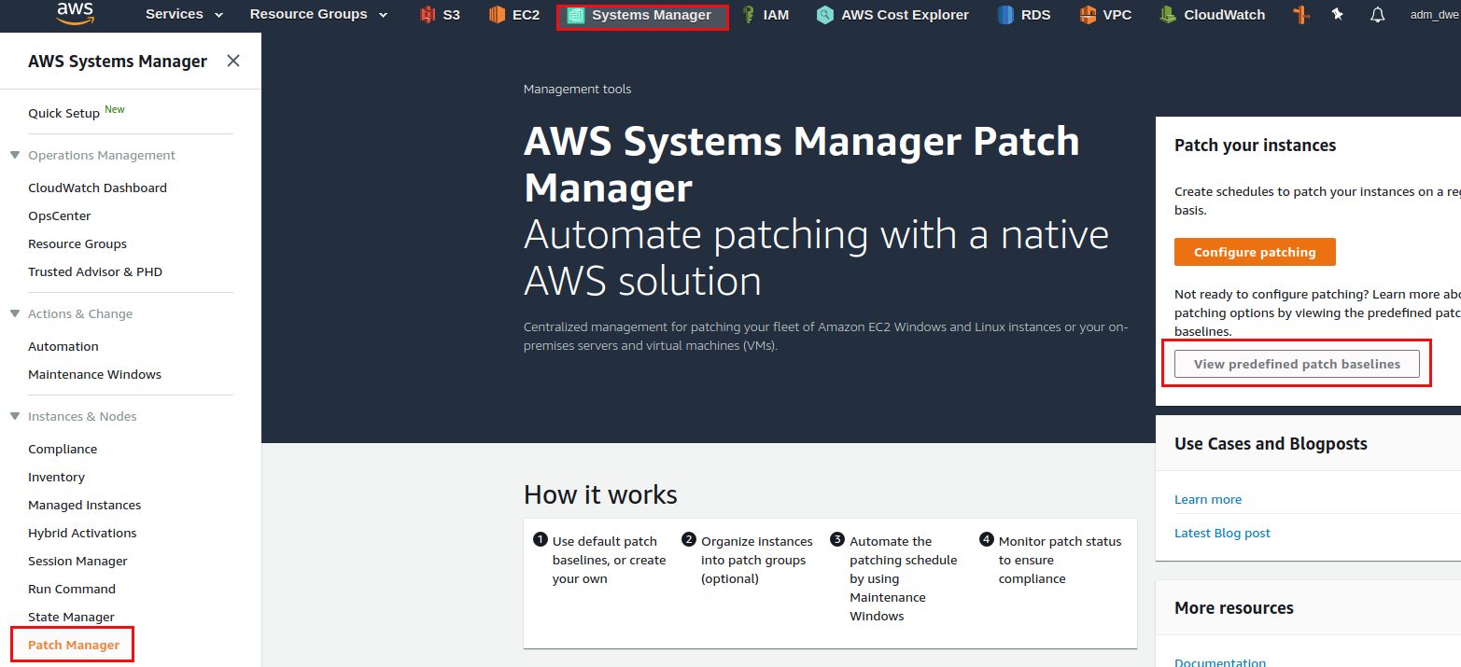Open Trusted Advisor & PHD

pos(95,271)
